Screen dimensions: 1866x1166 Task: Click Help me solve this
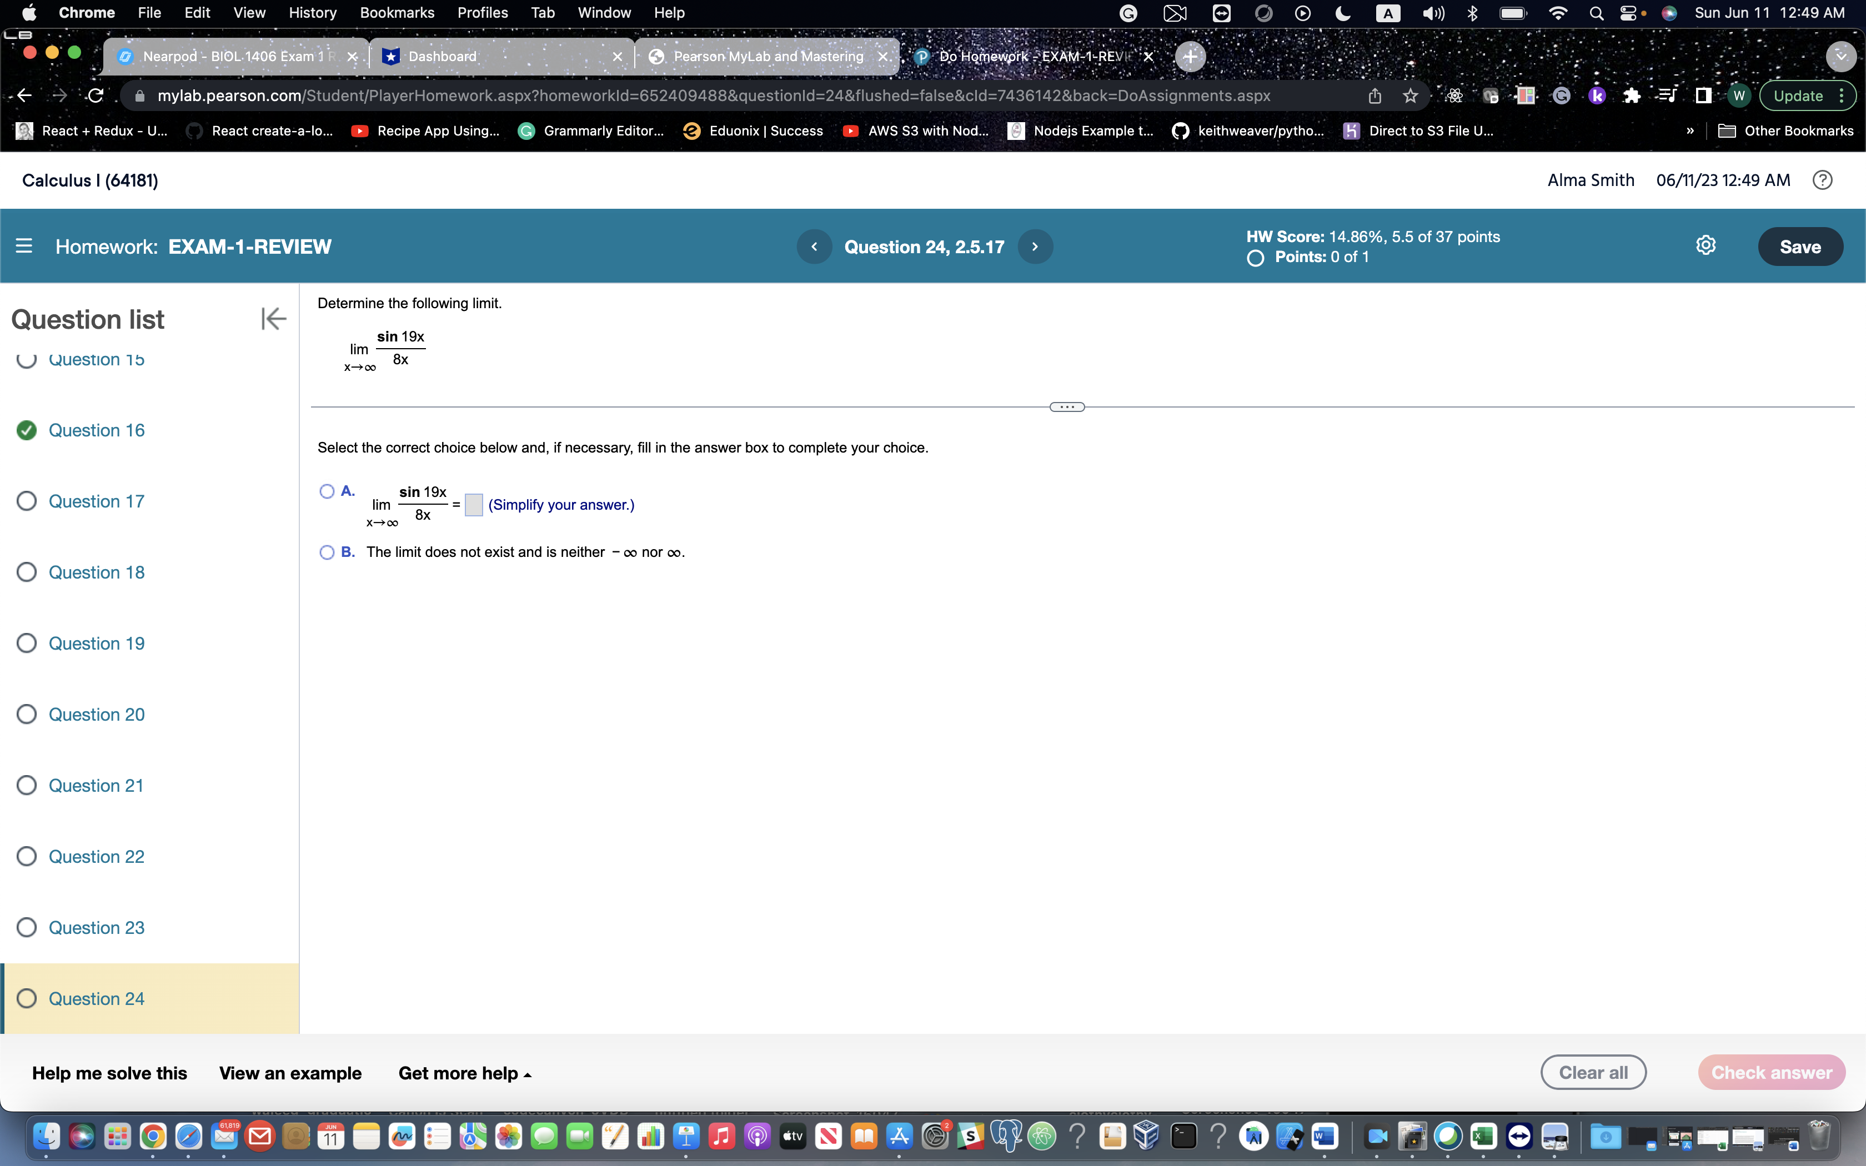(109, 1073)
